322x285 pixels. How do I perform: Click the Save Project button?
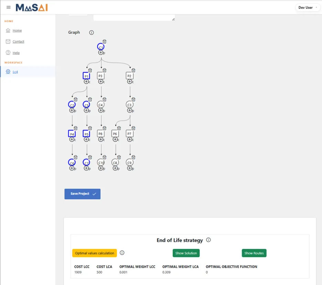pos(83,194)
